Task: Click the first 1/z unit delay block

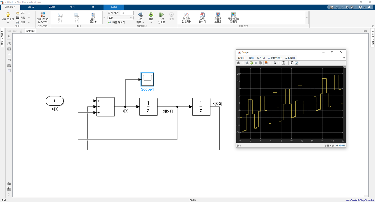Action: click(x=149, y=107)
